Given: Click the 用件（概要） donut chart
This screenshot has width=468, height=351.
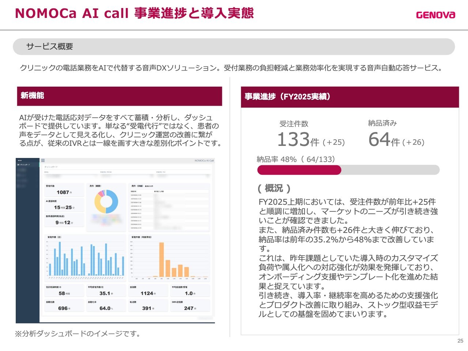Looking at the screenshot, I should pos(106,201).
